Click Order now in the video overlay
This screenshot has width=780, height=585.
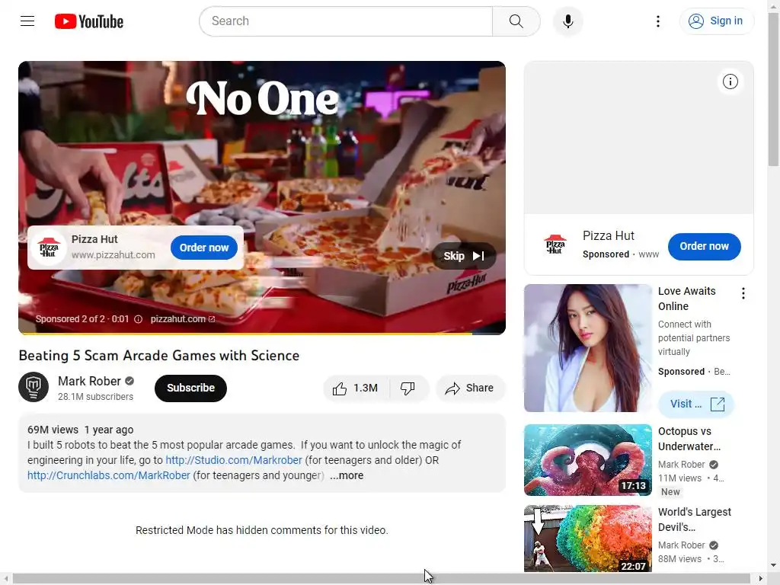coord(204,248)
